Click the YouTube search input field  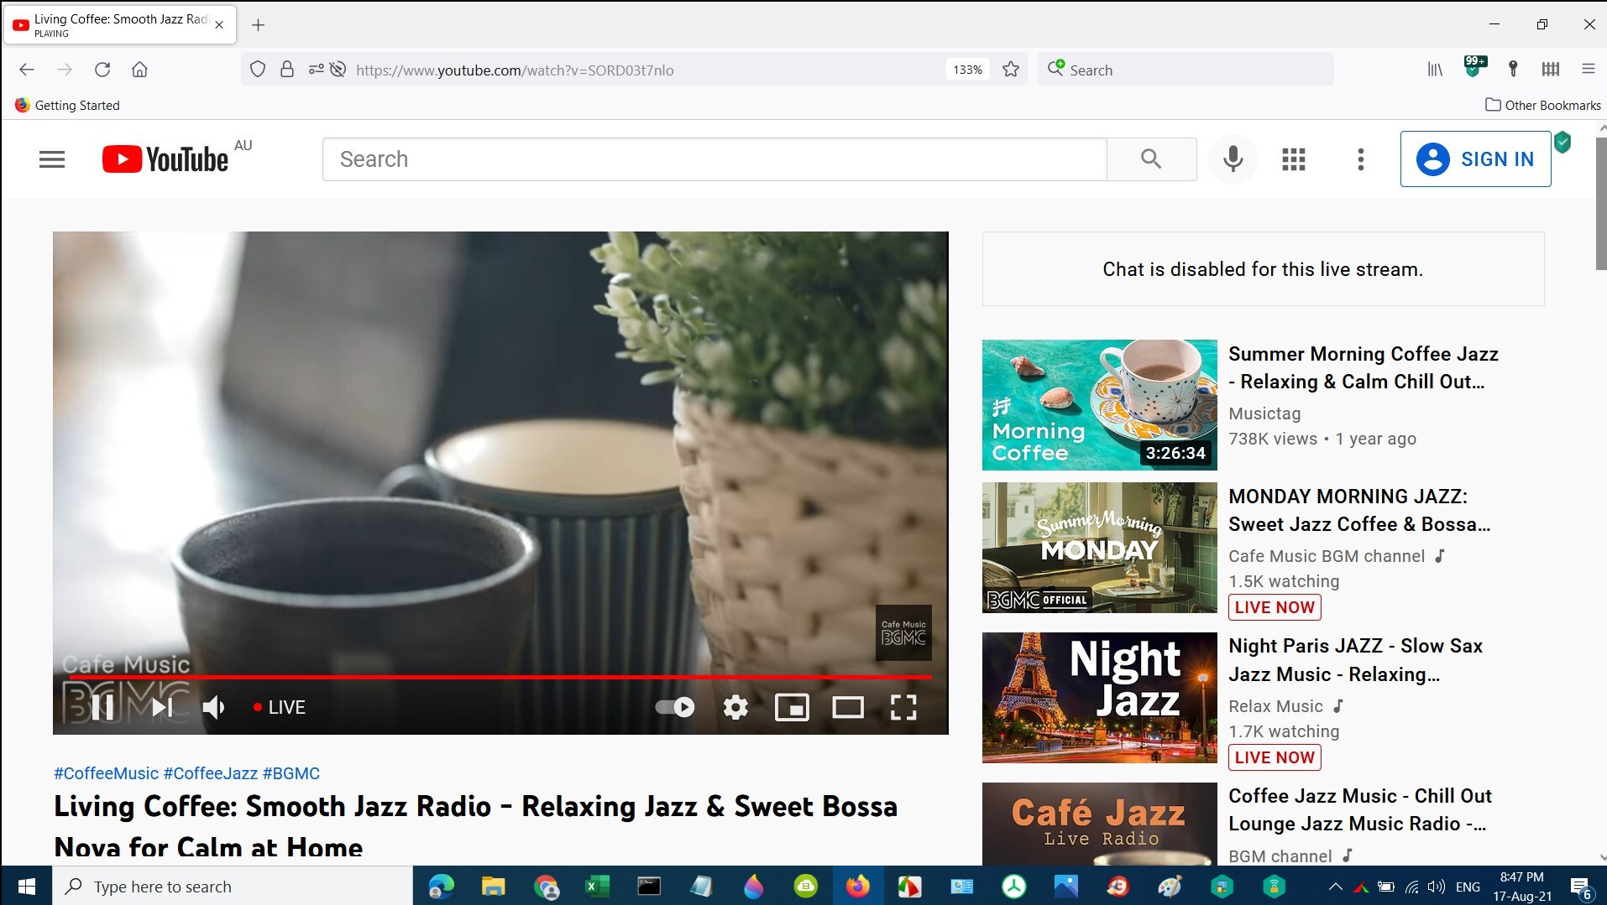715,159
